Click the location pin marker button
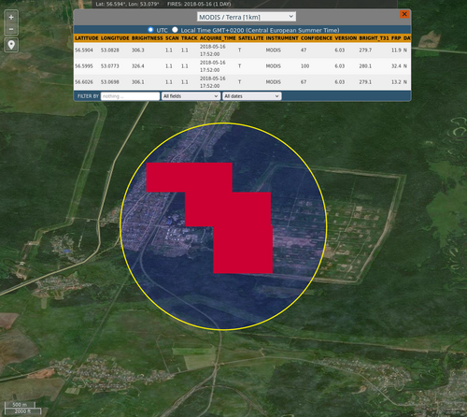This screenshot has height=417, width=467. (11, 45)
